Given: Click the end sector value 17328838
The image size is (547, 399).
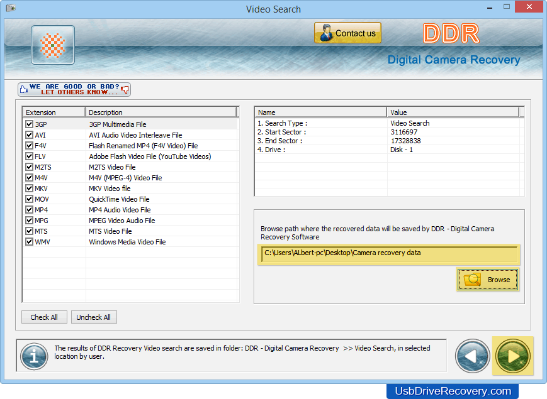Looking at the screenshot, I should point(406,141).
